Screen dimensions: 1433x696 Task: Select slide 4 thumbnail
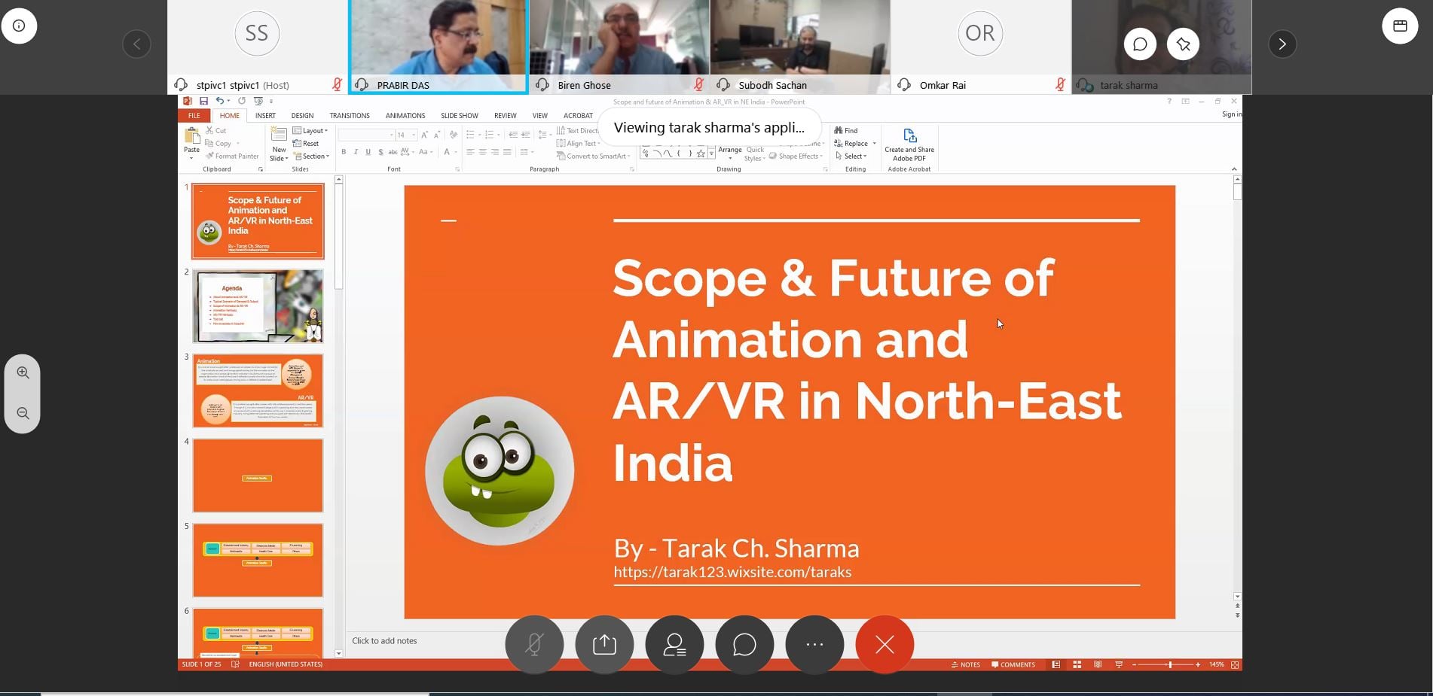258,476
